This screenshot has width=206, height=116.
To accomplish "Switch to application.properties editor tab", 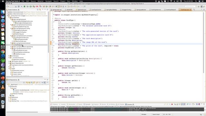I will point(82,10).
